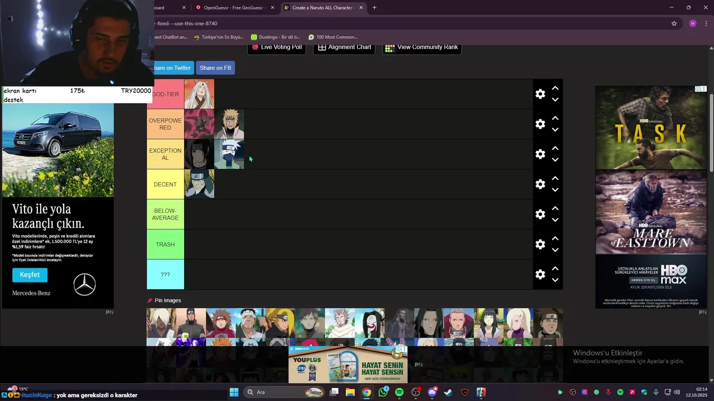
Task: Move ??? row up with chevron
Action: click(555, 268)
